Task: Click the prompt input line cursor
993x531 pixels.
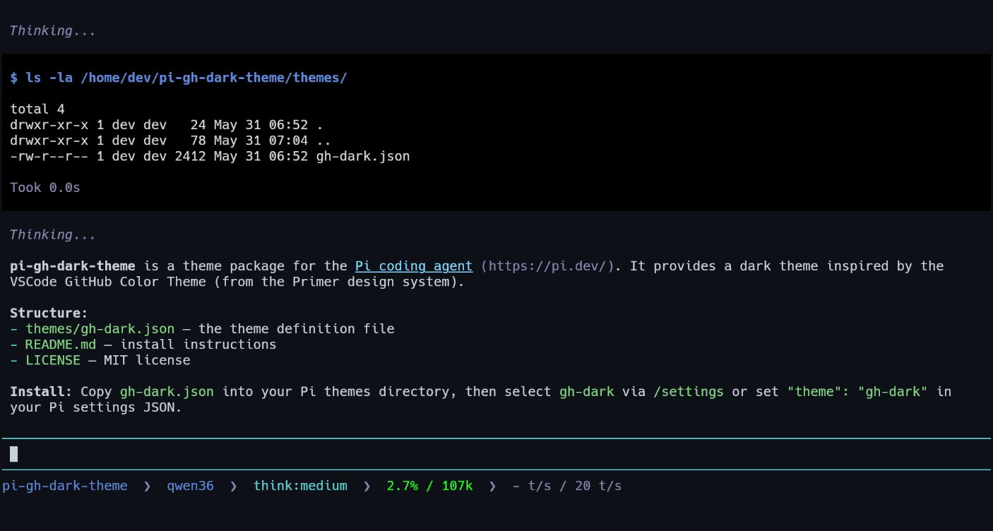Action: (x=14, y=454)
